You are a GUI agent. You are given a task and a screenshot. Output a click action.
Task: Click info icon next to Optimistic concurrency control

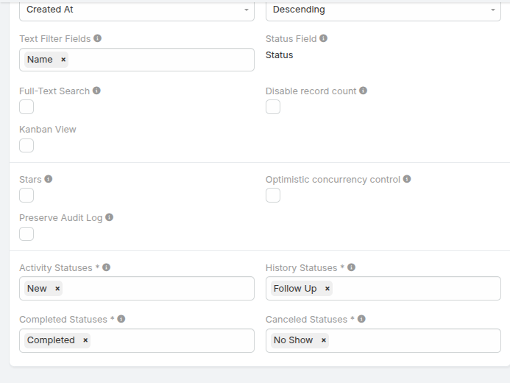[x=407, y=179]
